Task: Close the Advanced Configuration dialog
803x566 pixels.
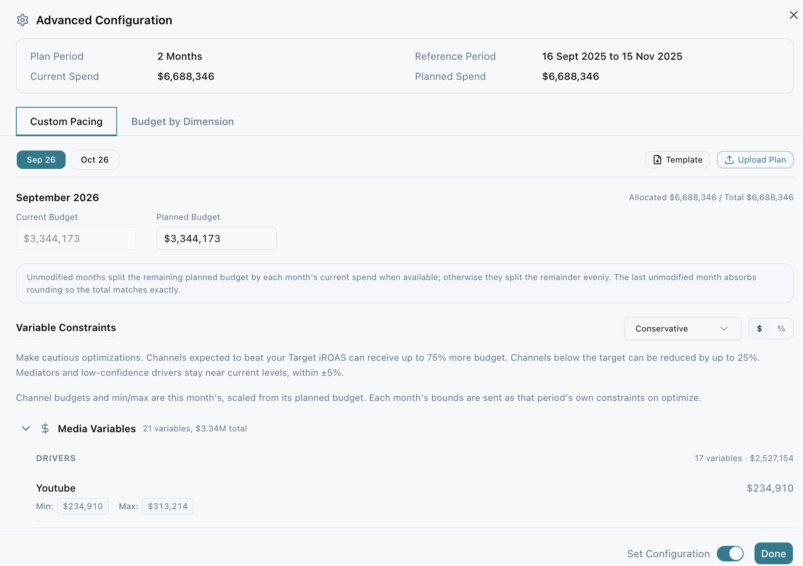Action: click(793, 15)
